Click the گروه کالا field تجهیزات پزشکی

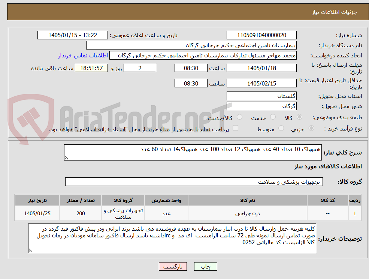(194, 181)
